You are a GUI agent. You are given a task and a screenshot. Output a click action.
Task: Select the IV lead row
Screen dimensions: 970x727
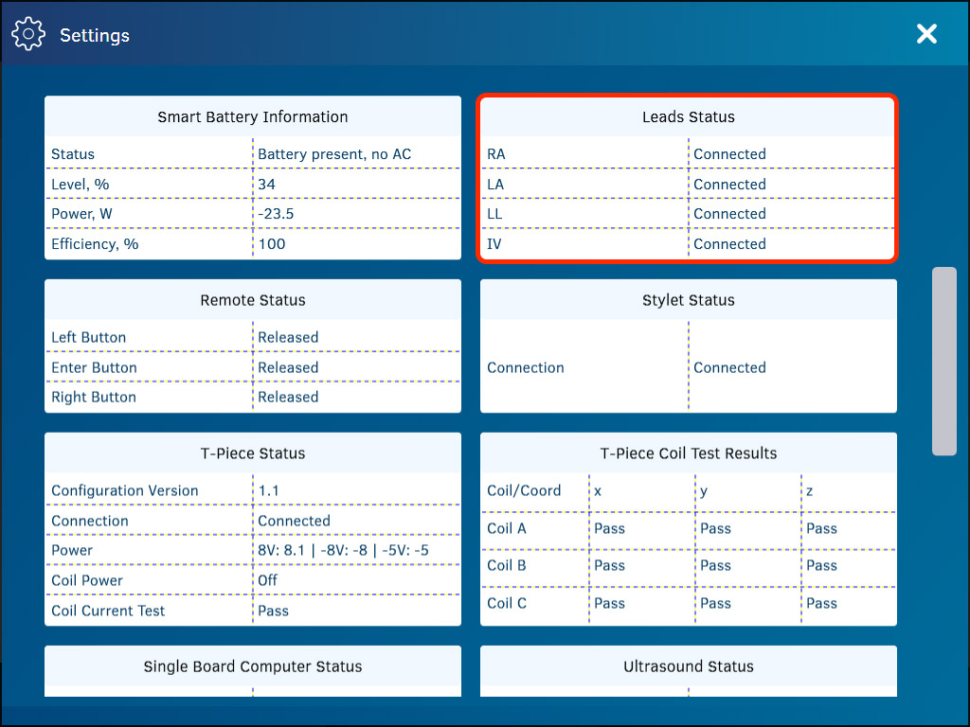pyautogui.click(x=689, y=243)
